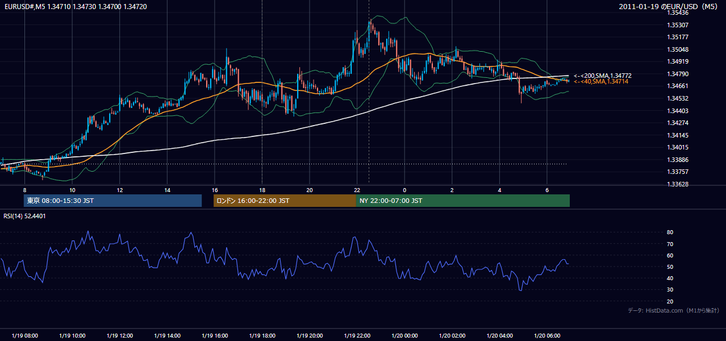
Task: Click hour label 14 under the price chart
Action: [x=167, y=190]
